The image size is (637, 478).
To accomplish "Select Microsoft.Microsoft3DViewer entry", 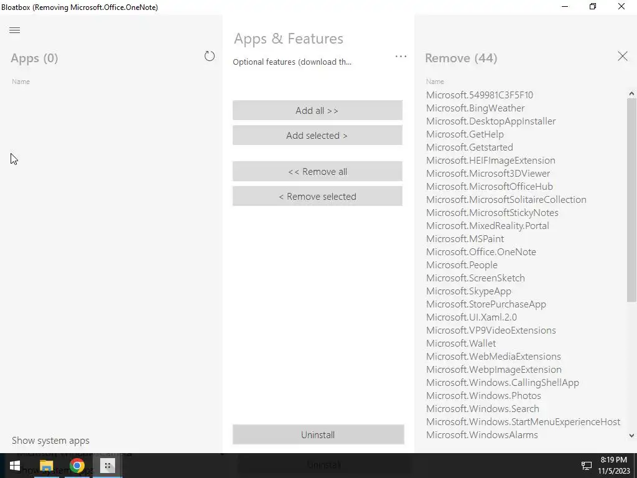I will pos(488,173).
